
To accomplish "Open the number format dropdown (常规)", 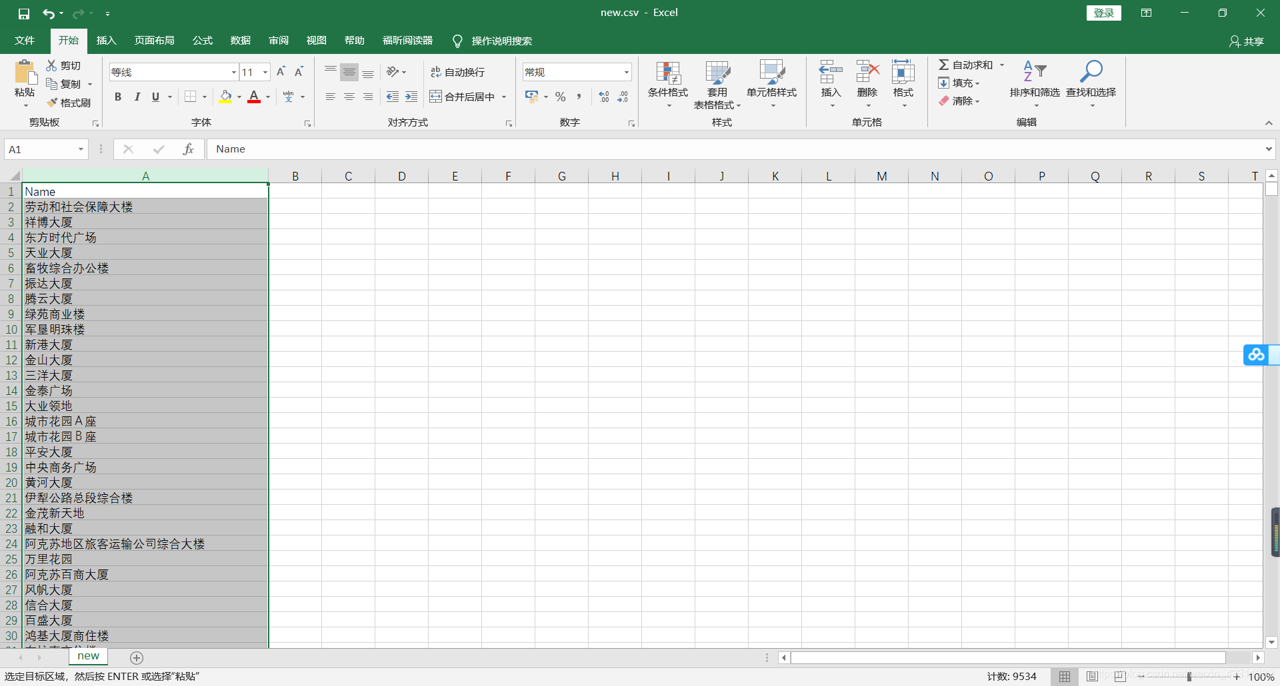I will [x=627, y=72].
